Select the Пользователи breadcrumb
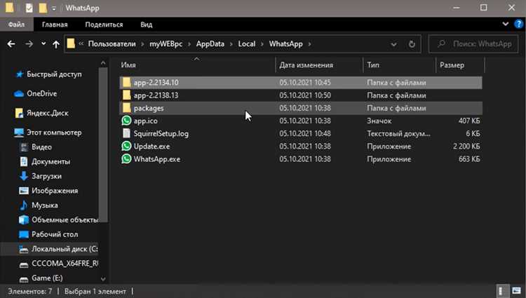 [112, 44]
